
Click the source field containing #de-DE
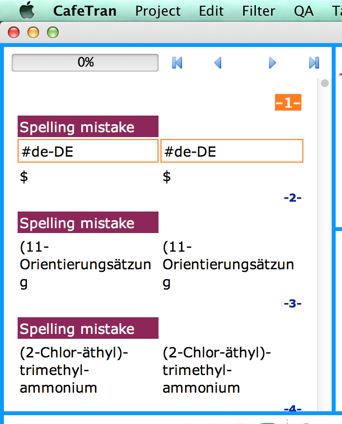coord(88,151)
